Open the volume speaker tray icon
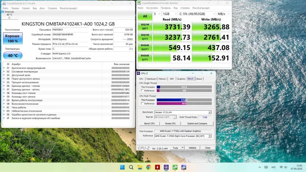 tap(285, 167)
